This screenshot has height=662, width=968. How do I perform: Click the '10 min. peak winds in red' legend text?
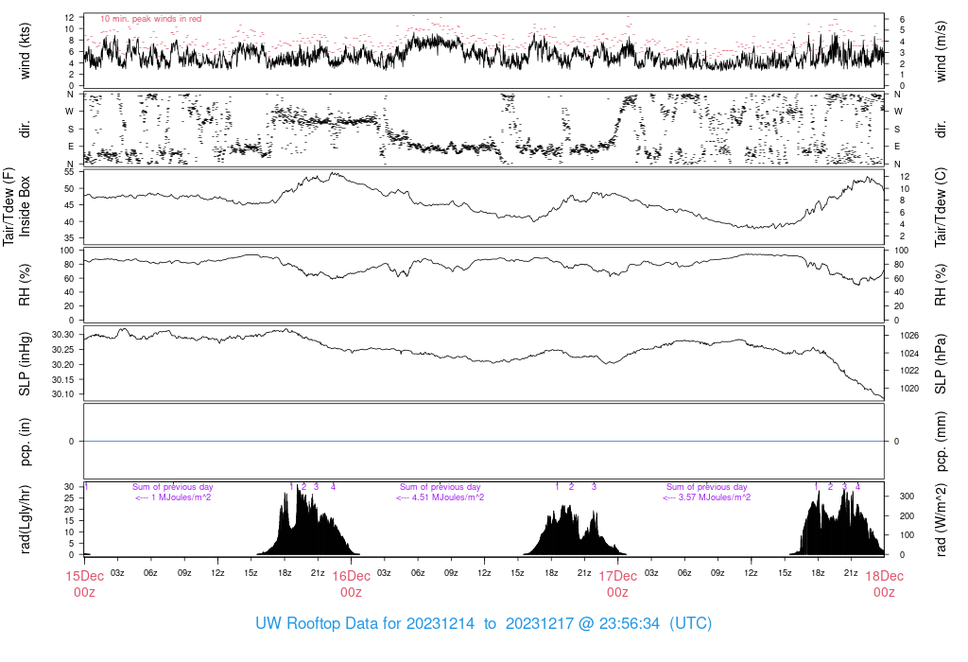(x=150, y=19)
